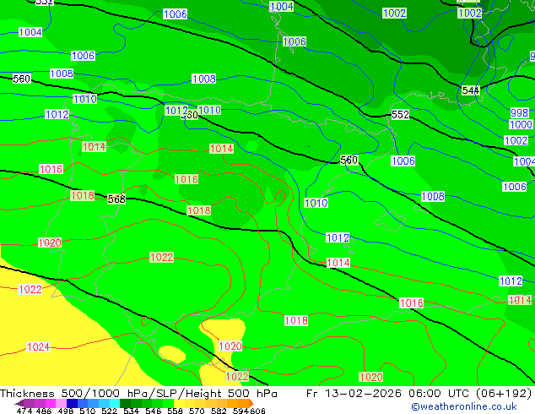The image size is (535, 414).
Task: Click the 522 value under the legend
Action: 109,411
